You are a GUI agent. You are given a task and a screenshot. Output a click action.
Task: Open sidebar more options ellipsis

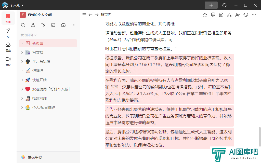(73, 25)
